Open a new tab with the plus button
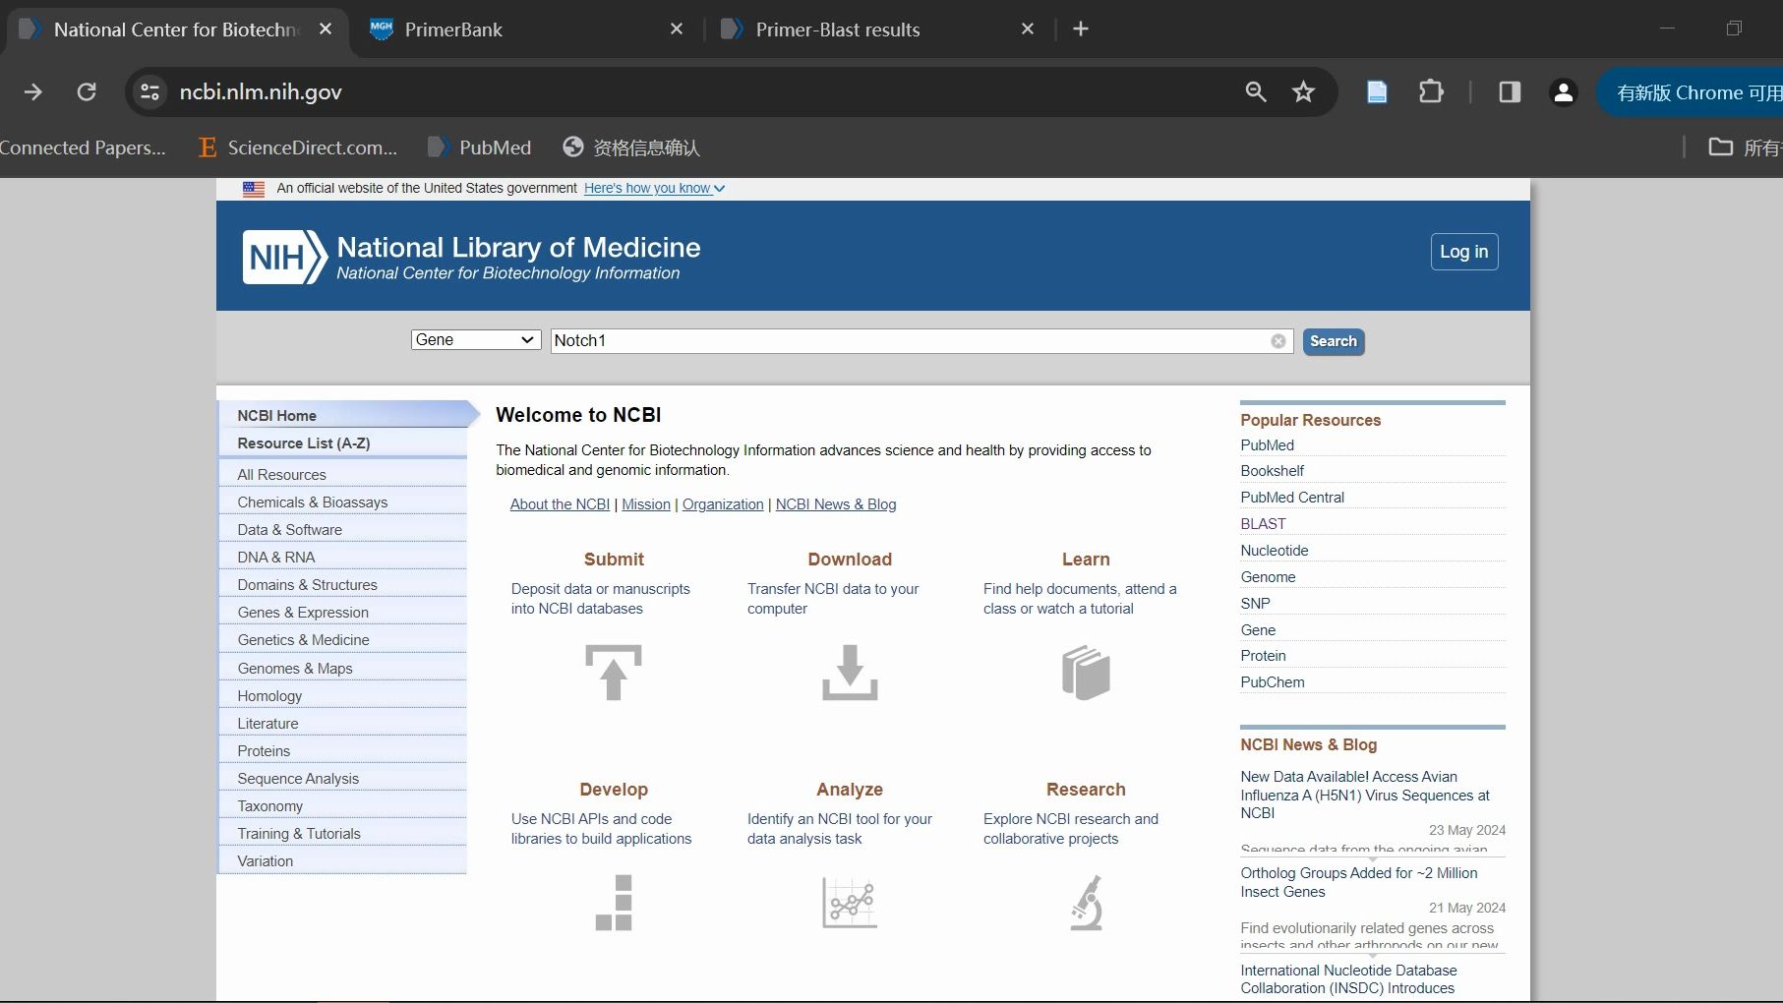The height and width of the screenshot is (1003, 1783). click(x=1081, y=29)
